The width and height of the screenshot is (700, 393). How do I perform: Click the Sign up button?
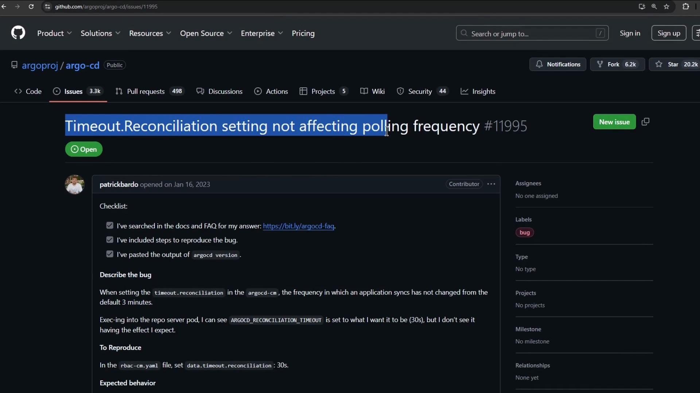[669, 33]
